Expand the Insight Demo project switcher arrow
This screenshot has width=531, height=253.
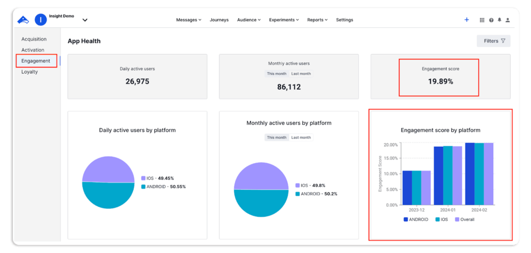[x=85, y=20]
